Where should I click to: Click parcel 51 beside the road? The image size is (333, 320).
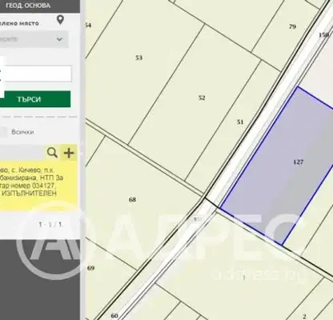[240, 122]
